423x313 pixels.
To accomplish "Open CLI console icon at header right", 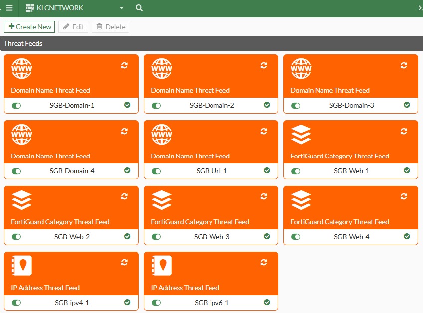I will (x=420, y=8).
